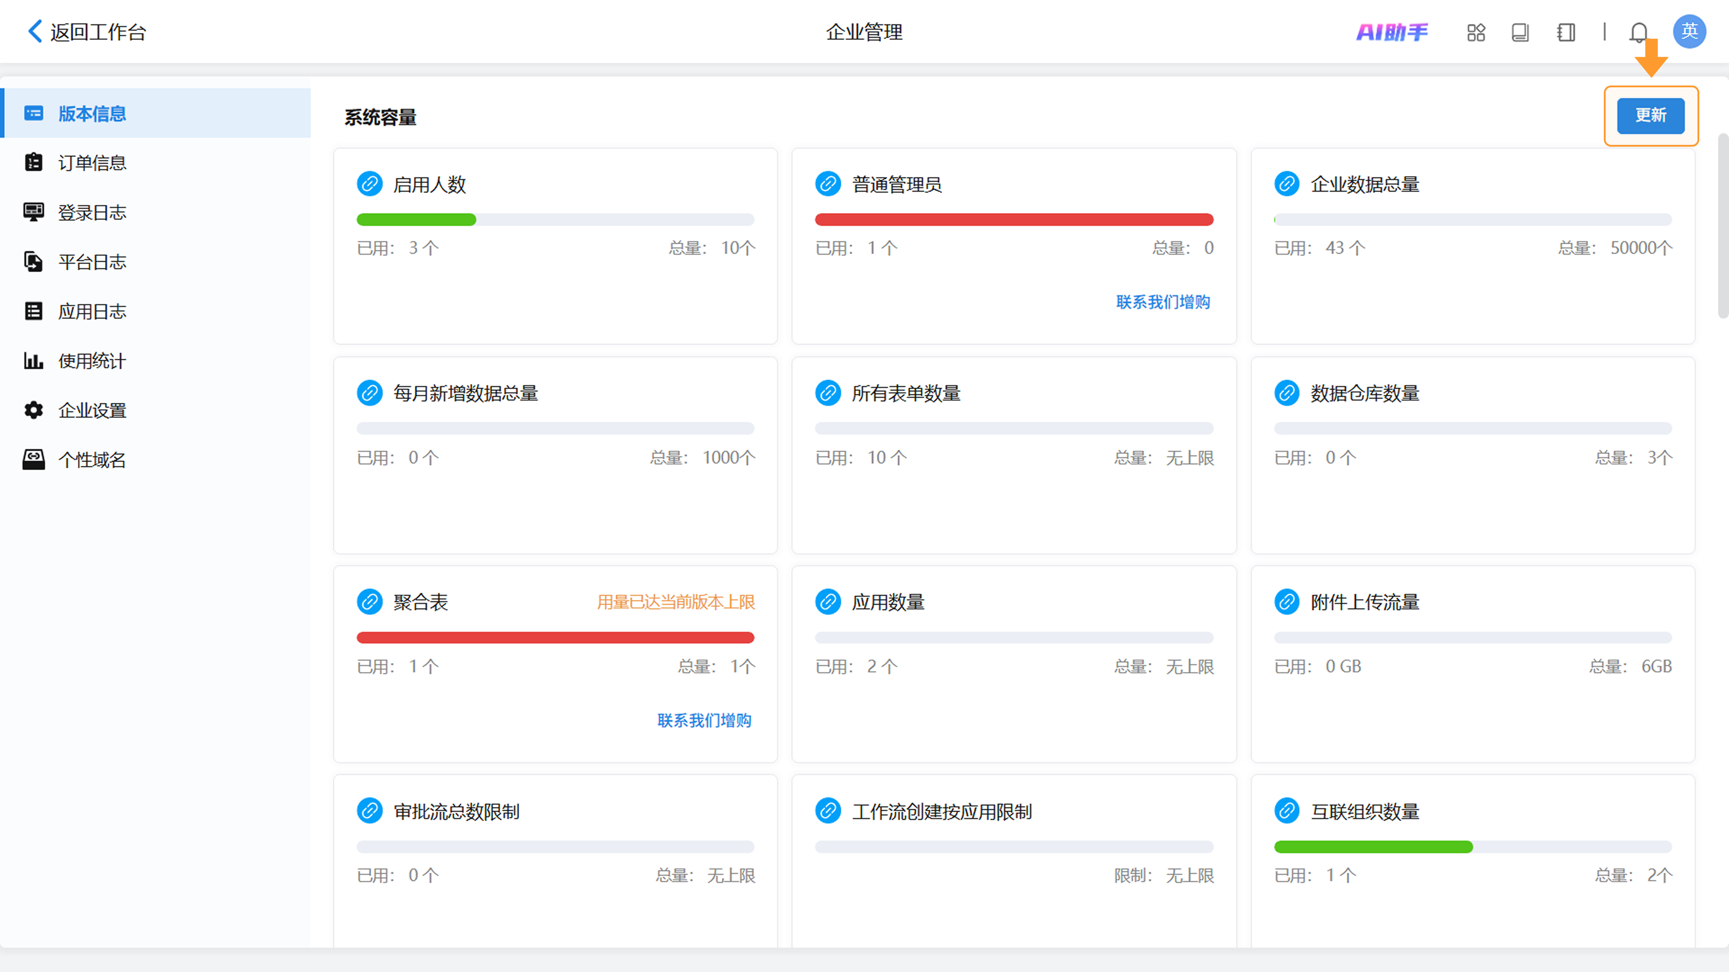The width and height of the screenshot is (1729, 972).
Task: Click 联系我们增购 under 普通管理员
Action: pyautogui.click(x=1163, y=302)
